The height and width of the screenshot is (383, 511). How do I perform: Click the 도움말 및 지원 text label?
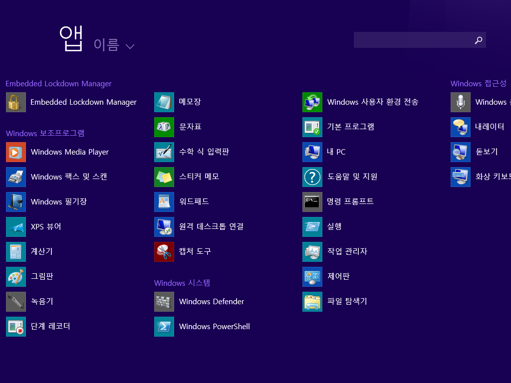tap(352, 177)
